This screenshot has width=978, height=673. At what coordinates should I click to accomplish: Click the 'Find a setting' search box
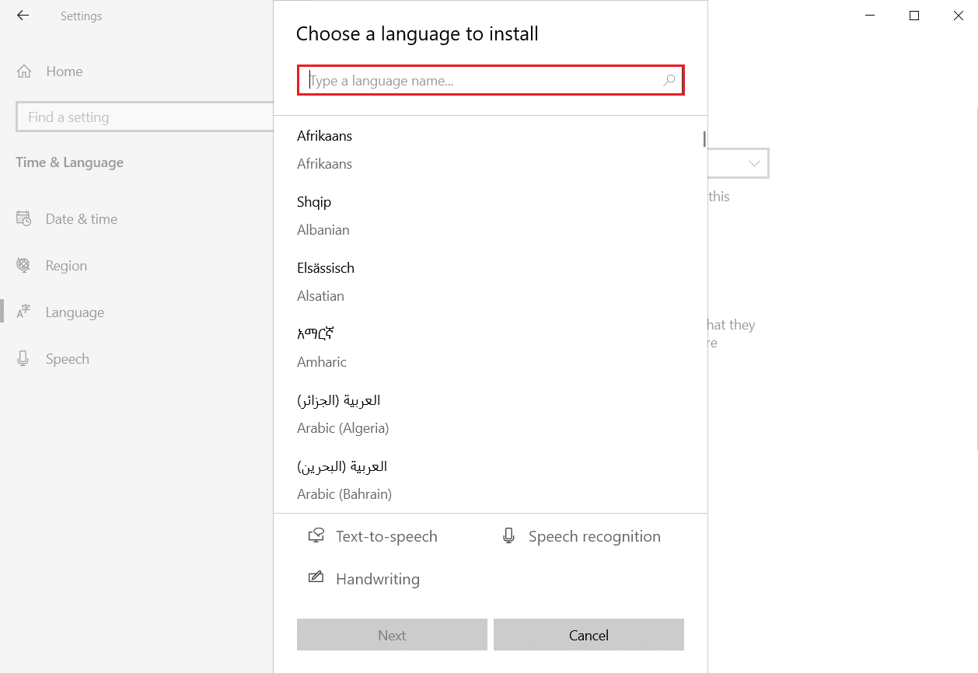click(144, 117)
